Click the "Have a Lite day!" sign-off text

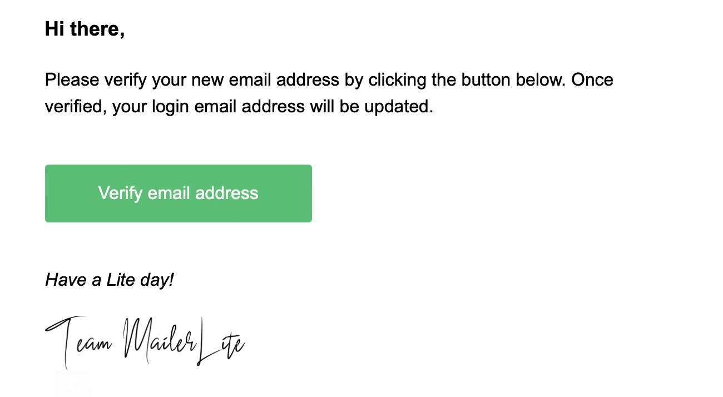tap(110, 280)
